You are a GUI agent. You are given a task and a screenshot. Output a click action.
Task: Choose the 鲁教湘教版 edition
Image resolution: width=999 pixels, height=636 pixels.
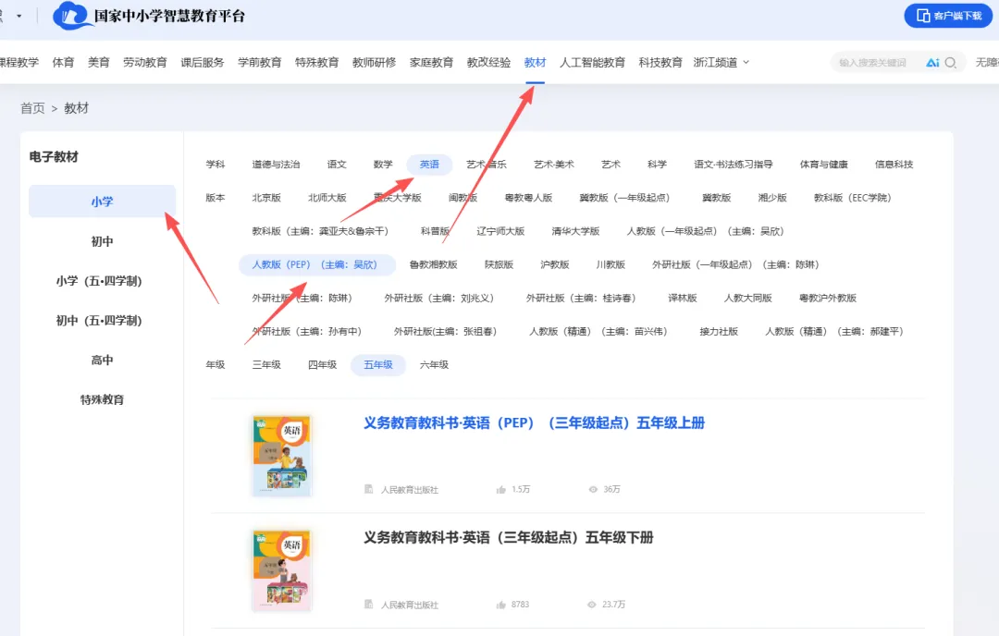point(433,264)
